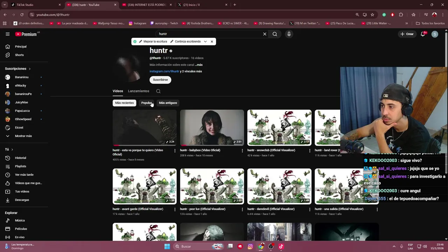Open YouTube notifications bell
The width and height of the screenshot is (448, 252).
pos(423,34)
